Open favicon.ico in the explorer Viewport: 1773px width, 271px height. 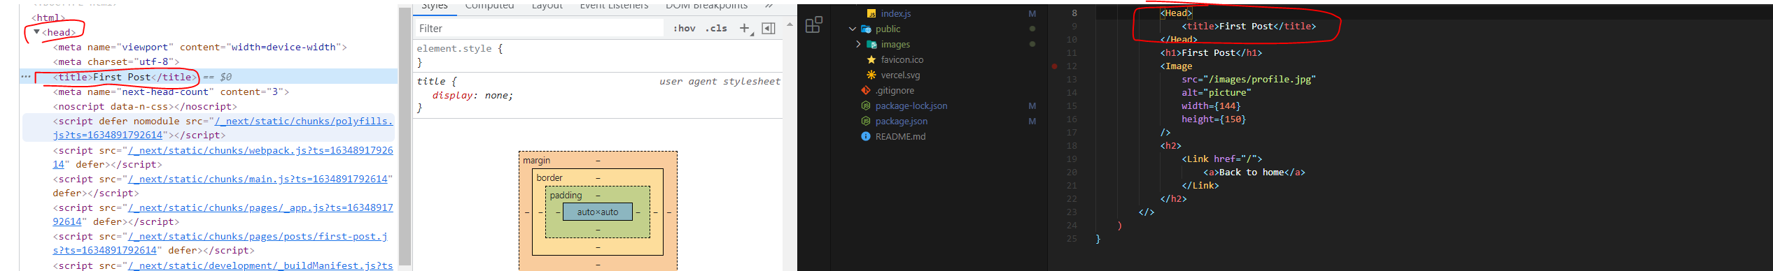902,59
